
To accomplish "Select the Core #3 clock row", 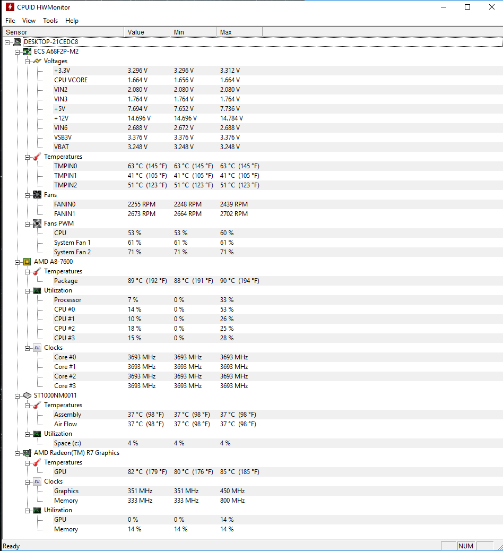I will tap(278, 386).
